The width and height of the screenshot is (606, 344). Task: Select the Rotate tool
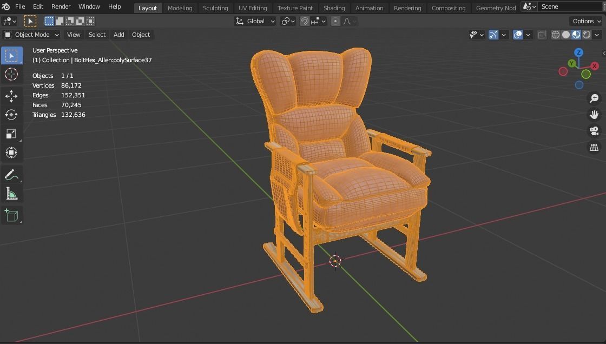coord(11,115)
